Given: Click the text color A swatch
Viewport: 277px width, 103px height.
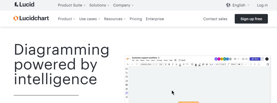Looking at the screenshot, I should click(x=180, y=65).
